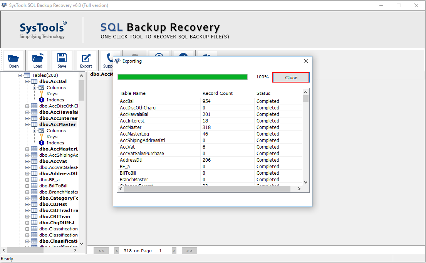Click export list scroll up arrow
The image size is (426, 263).
click(x=306, y=93)
